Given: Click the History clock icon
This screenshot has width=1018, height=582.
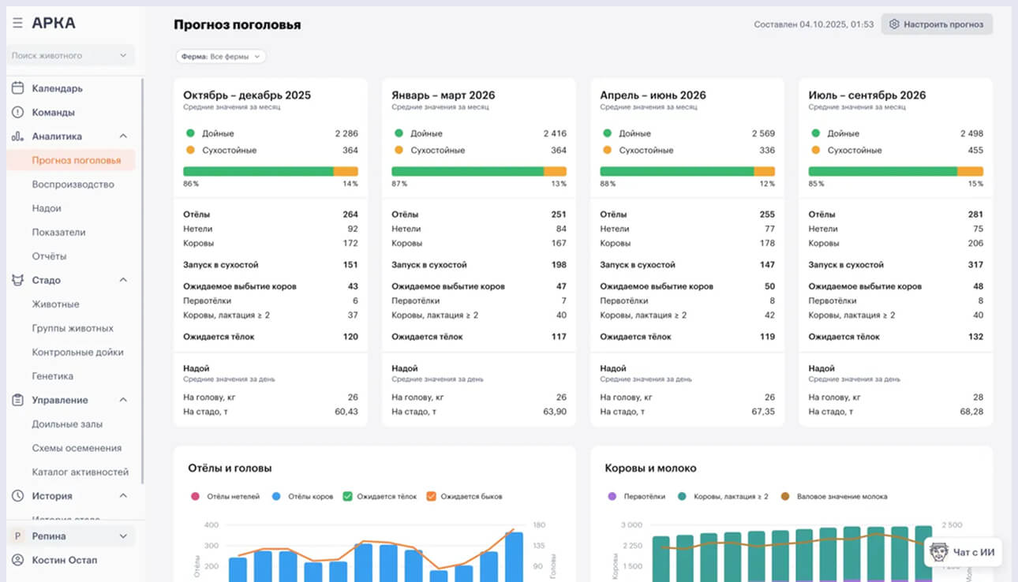Looking at the screenshot, I should 17,496.
